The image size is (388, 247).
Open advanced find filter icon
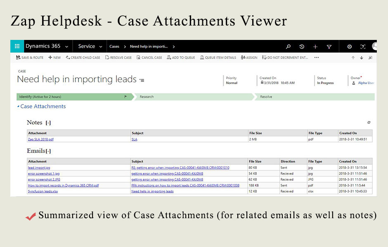[329, 47]
